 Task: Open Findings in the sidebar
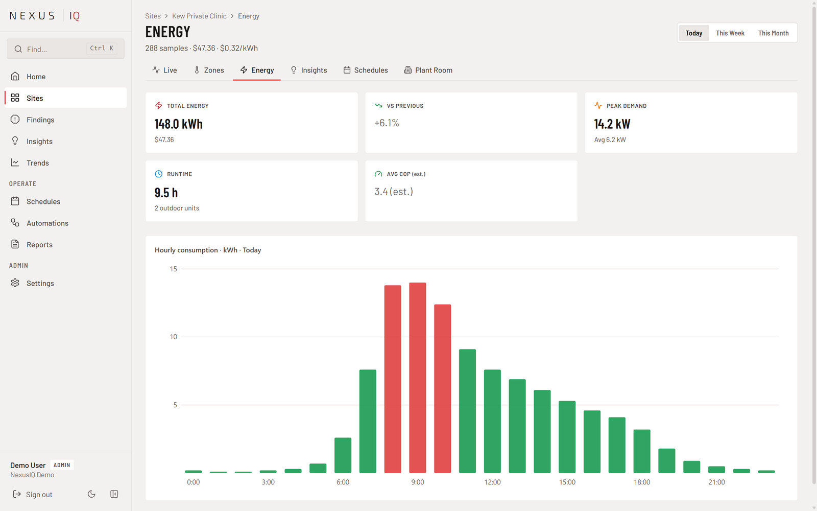click(x=66, y=120)
